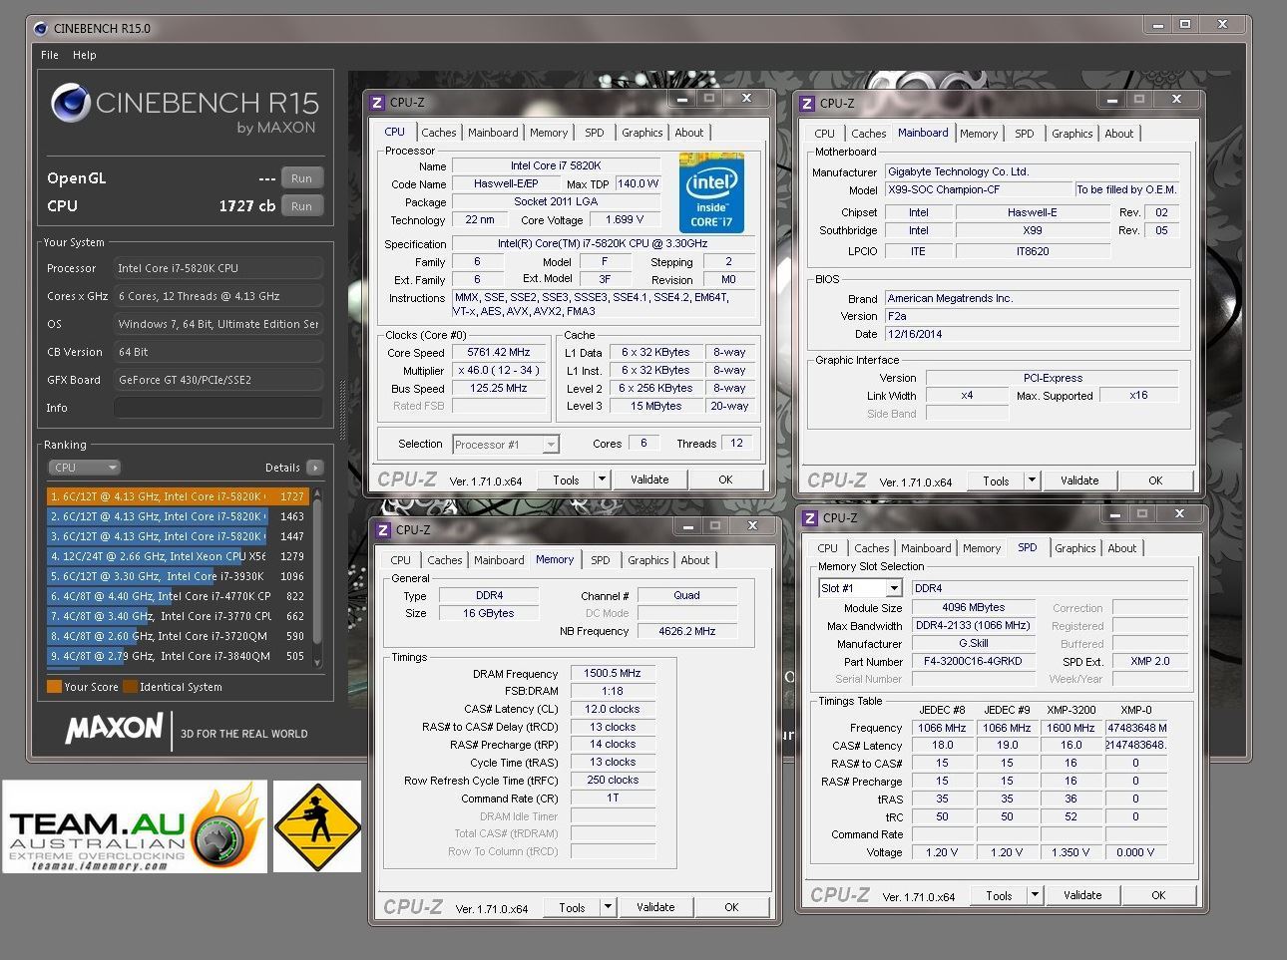Click OK in CPU-Z SPD window
1287x960 pixels.
point(1158,895)
